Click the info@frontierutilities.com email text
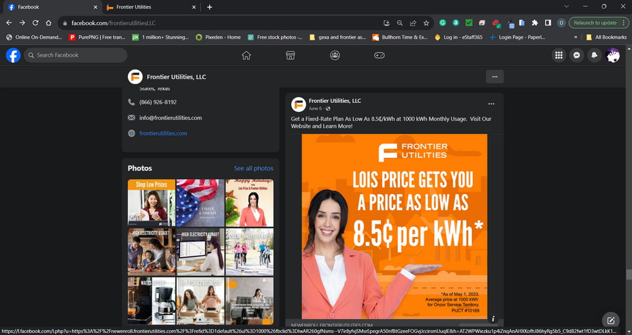 [x=170, y=118]
